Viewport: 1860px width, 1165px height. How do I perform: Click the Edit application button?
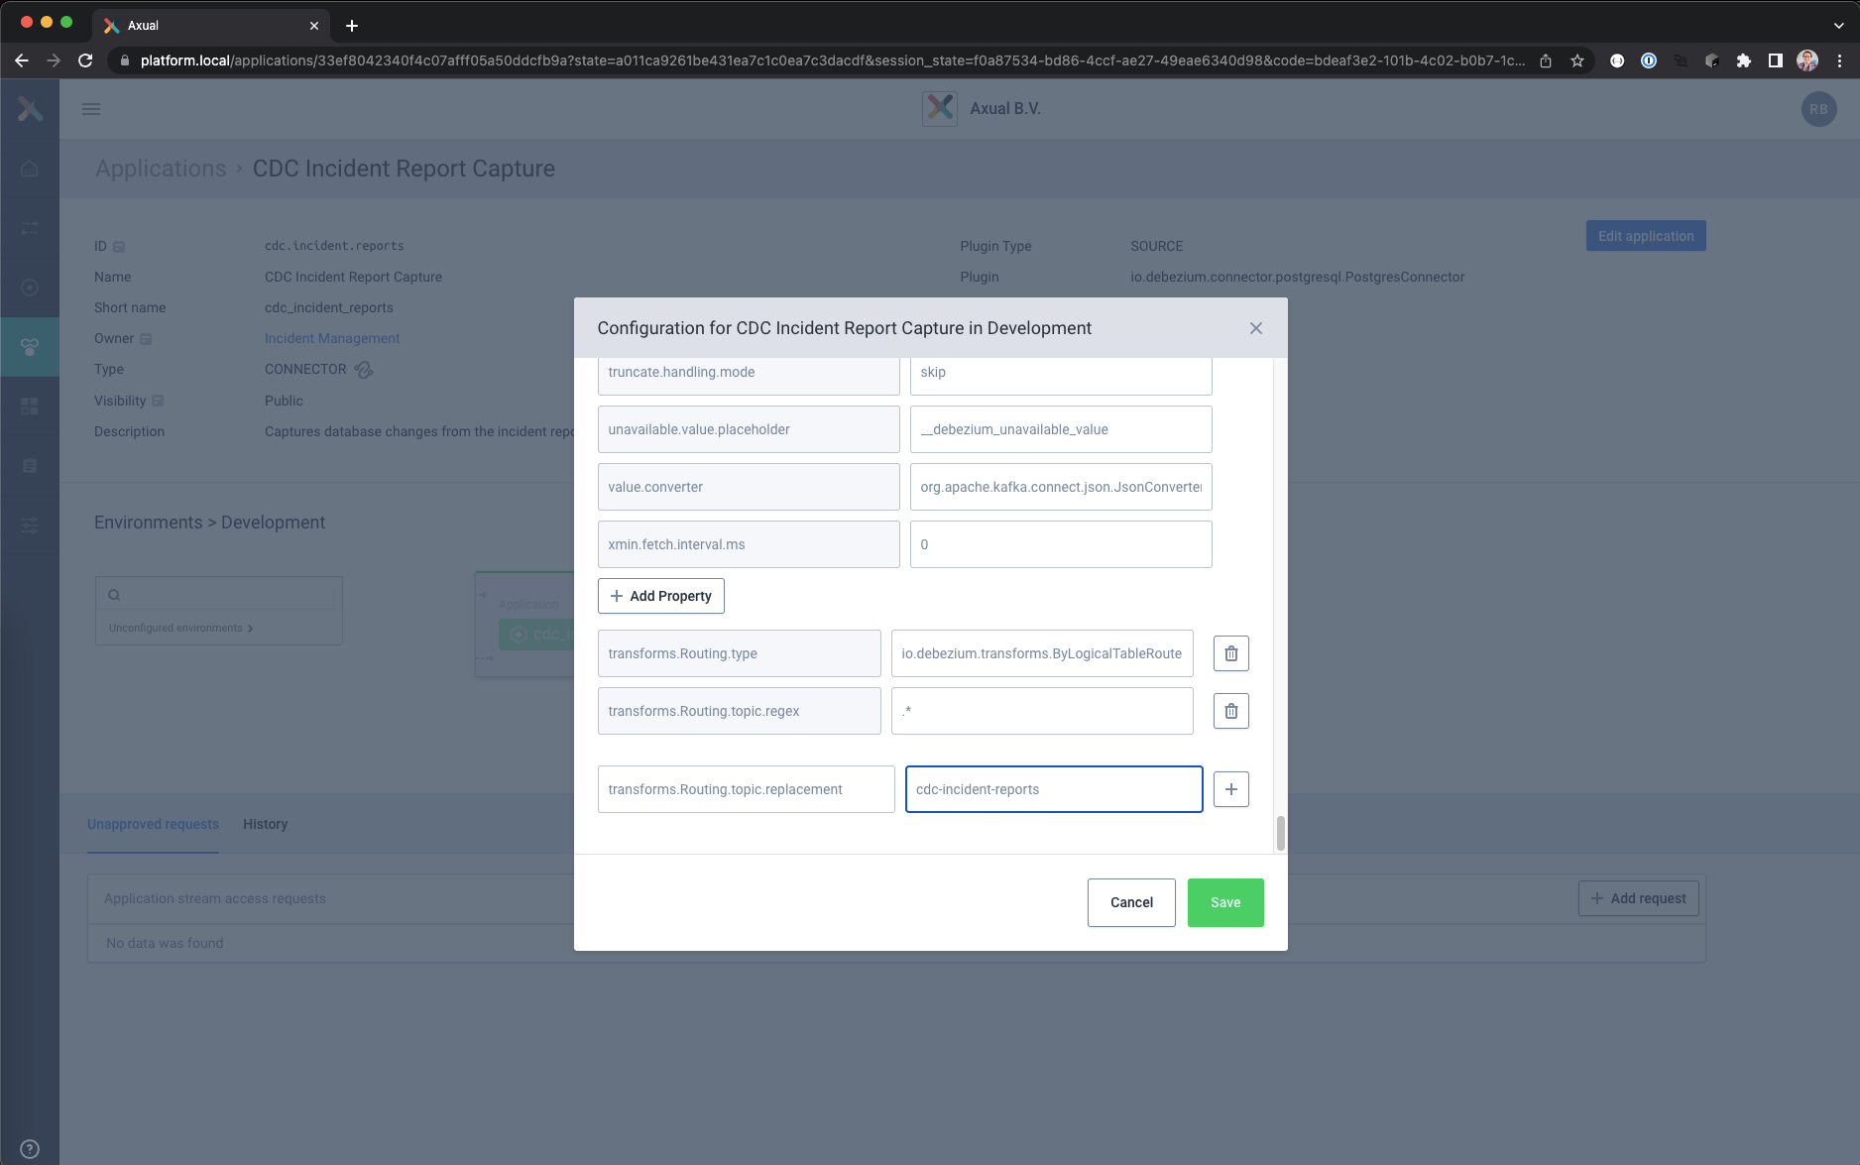point(1646,236)
